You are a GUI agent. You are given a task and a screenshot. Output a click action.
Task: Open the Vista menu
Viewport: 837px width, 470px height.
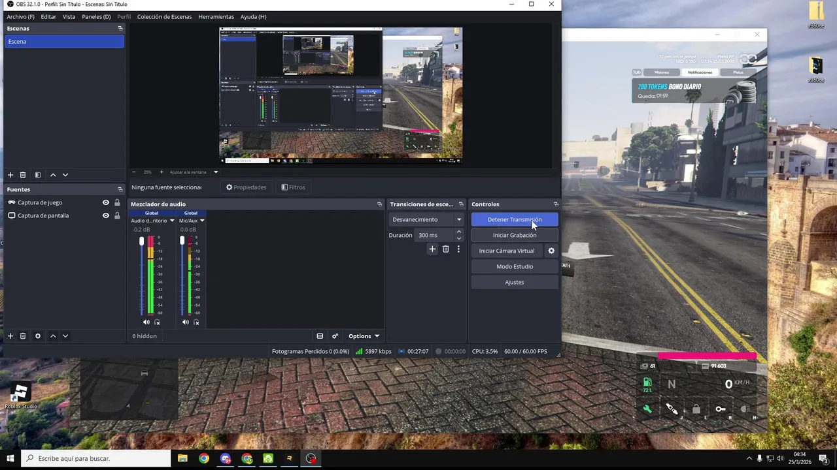pos(69,16)
